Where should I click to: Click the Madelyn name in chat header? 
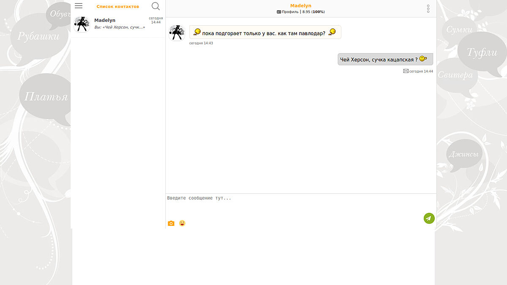pos(300,5)
